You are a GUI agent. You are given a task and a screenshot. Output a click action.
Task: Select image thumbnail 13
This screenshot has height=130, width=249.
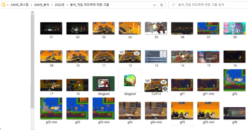(x=156, y=57)
